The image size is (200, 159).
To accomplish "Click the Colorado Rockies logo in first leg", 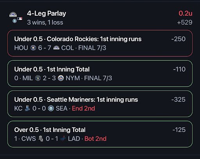I will [x=56, y=48].
